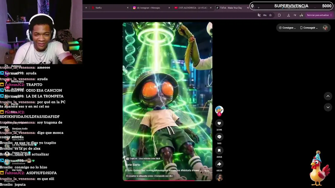Like the TikTok video with the heart icon
Screen dimensions: 335x188
pos(219,123)
